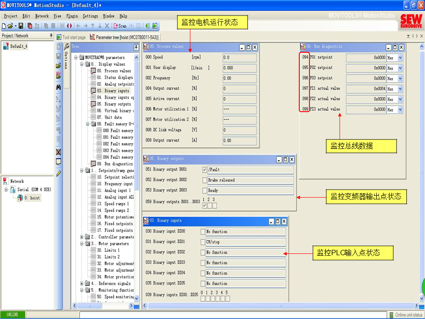The height and width of the screenshot is (319, 425).
Task: Select Bus diagnostics in the parameter tree
Action: 115,164
